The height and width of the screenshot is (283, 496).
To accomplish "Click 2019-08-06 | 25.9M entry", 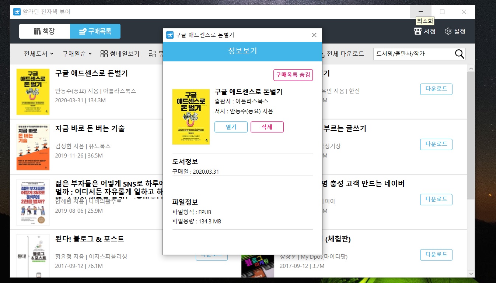I will click(x=79, y=211).
